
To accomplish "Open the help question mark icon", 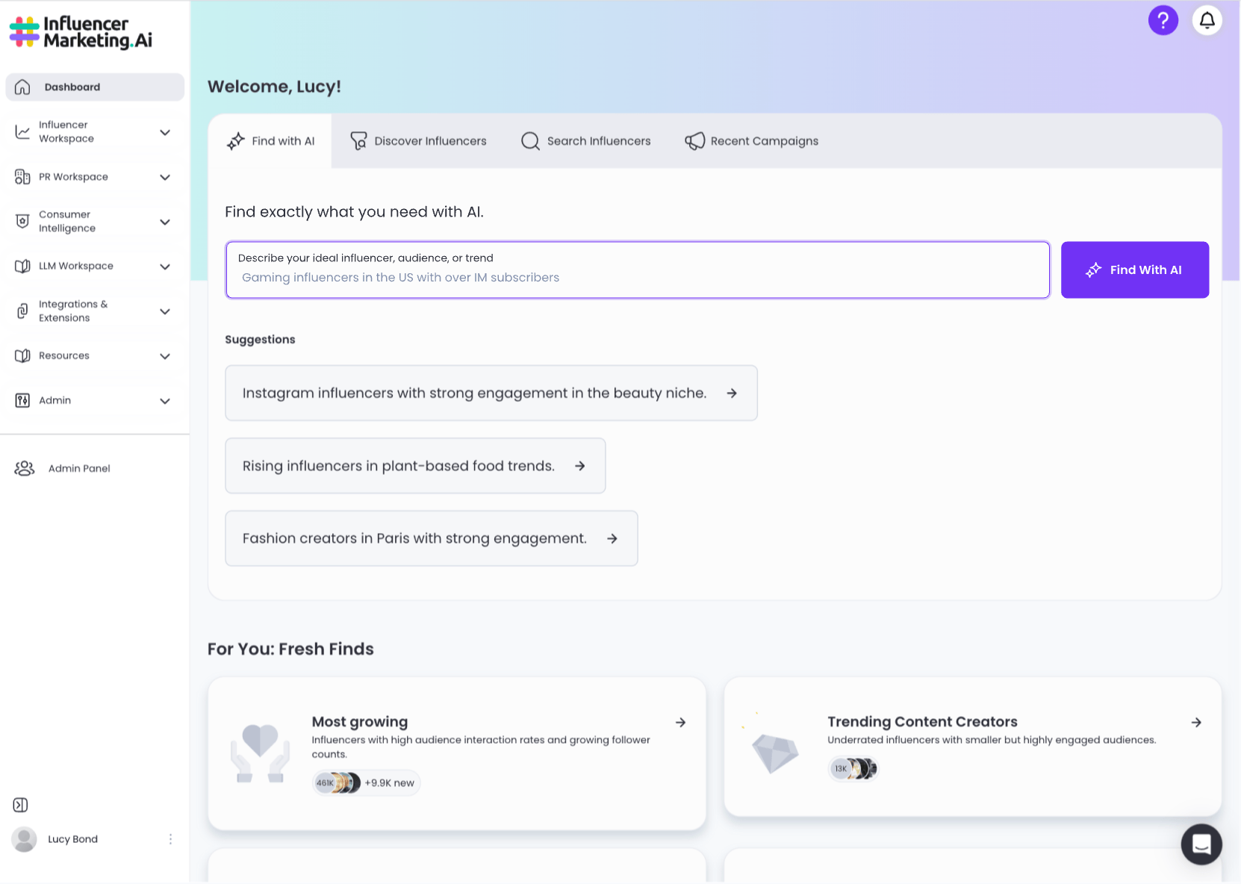I will pos(1163,21).
